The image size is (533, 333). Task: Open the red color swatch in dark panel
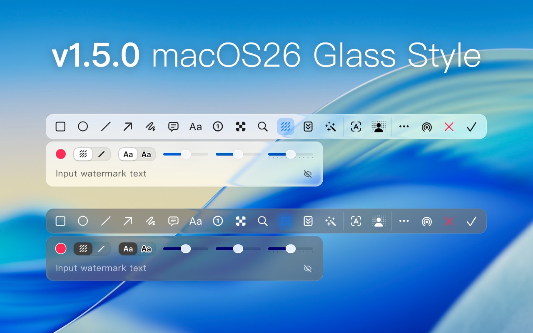tap(61, 249)
